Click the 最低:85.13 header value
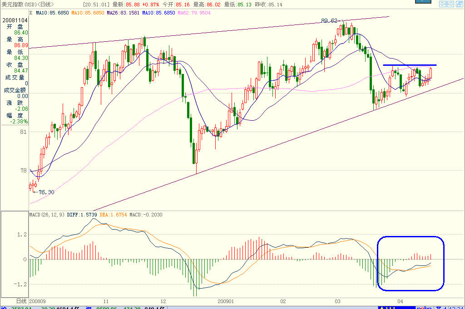Image resolution: width=465 pixels, height=309 pixels. 237,5
